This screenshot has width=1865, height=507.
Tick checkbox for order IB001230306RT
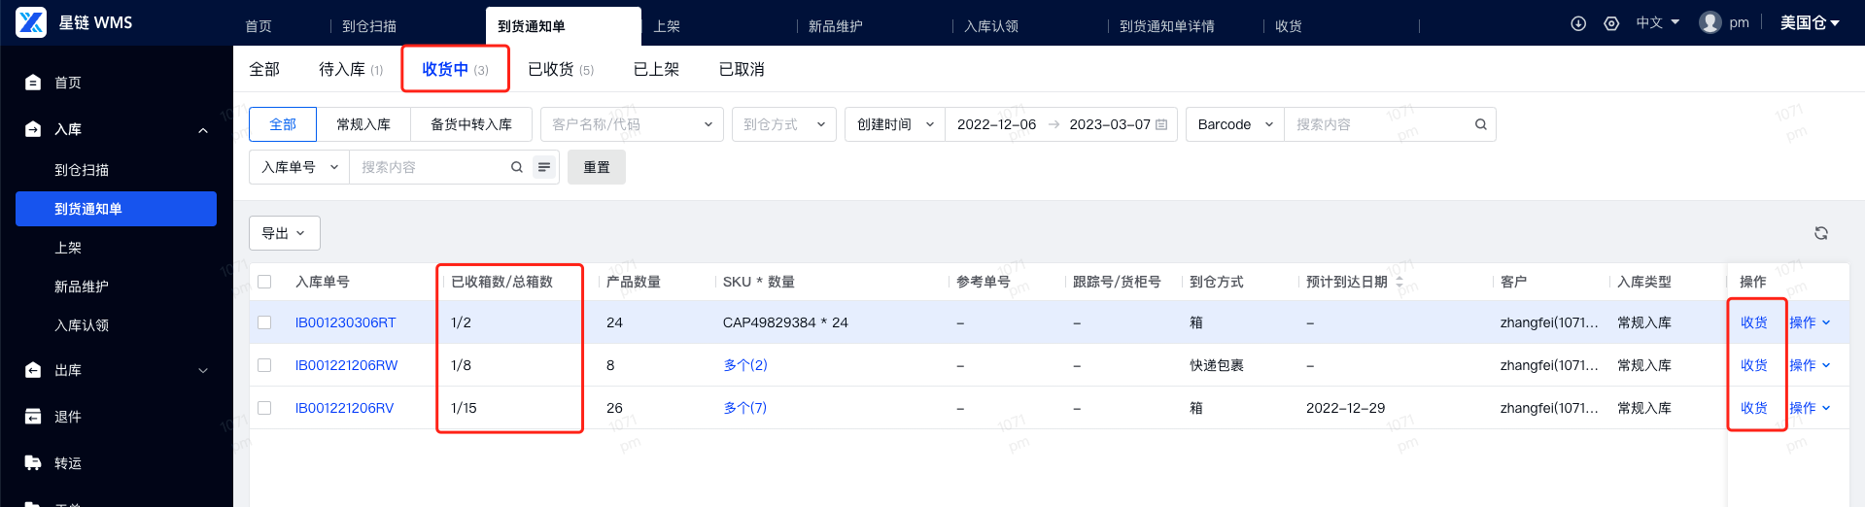[264, 322]
